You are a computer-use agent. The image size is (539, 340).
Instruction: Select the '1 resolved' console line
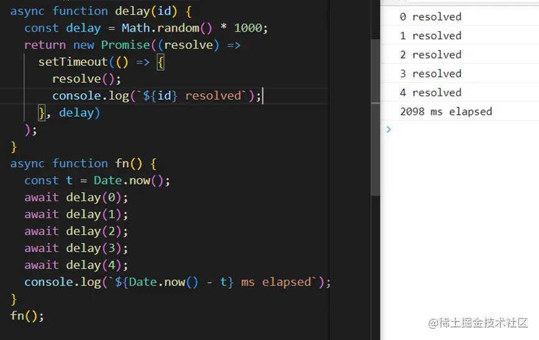click(x=431, y=35)
